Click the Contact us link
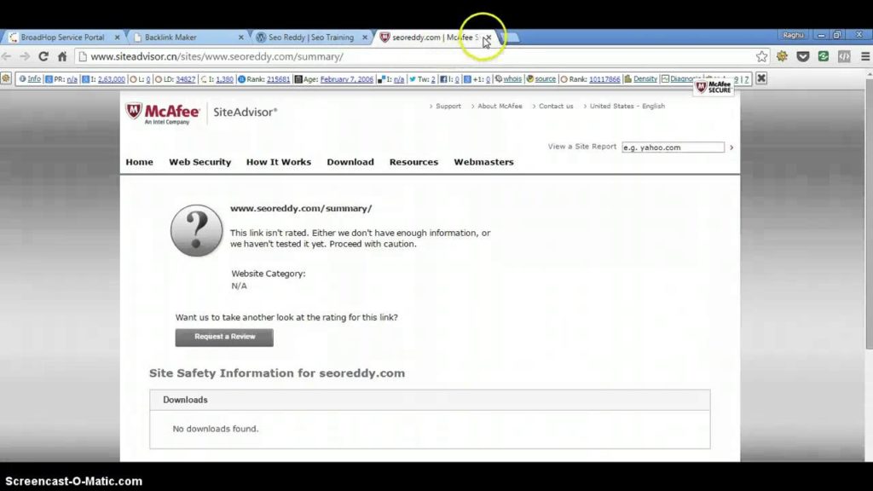 click(556, 106)
